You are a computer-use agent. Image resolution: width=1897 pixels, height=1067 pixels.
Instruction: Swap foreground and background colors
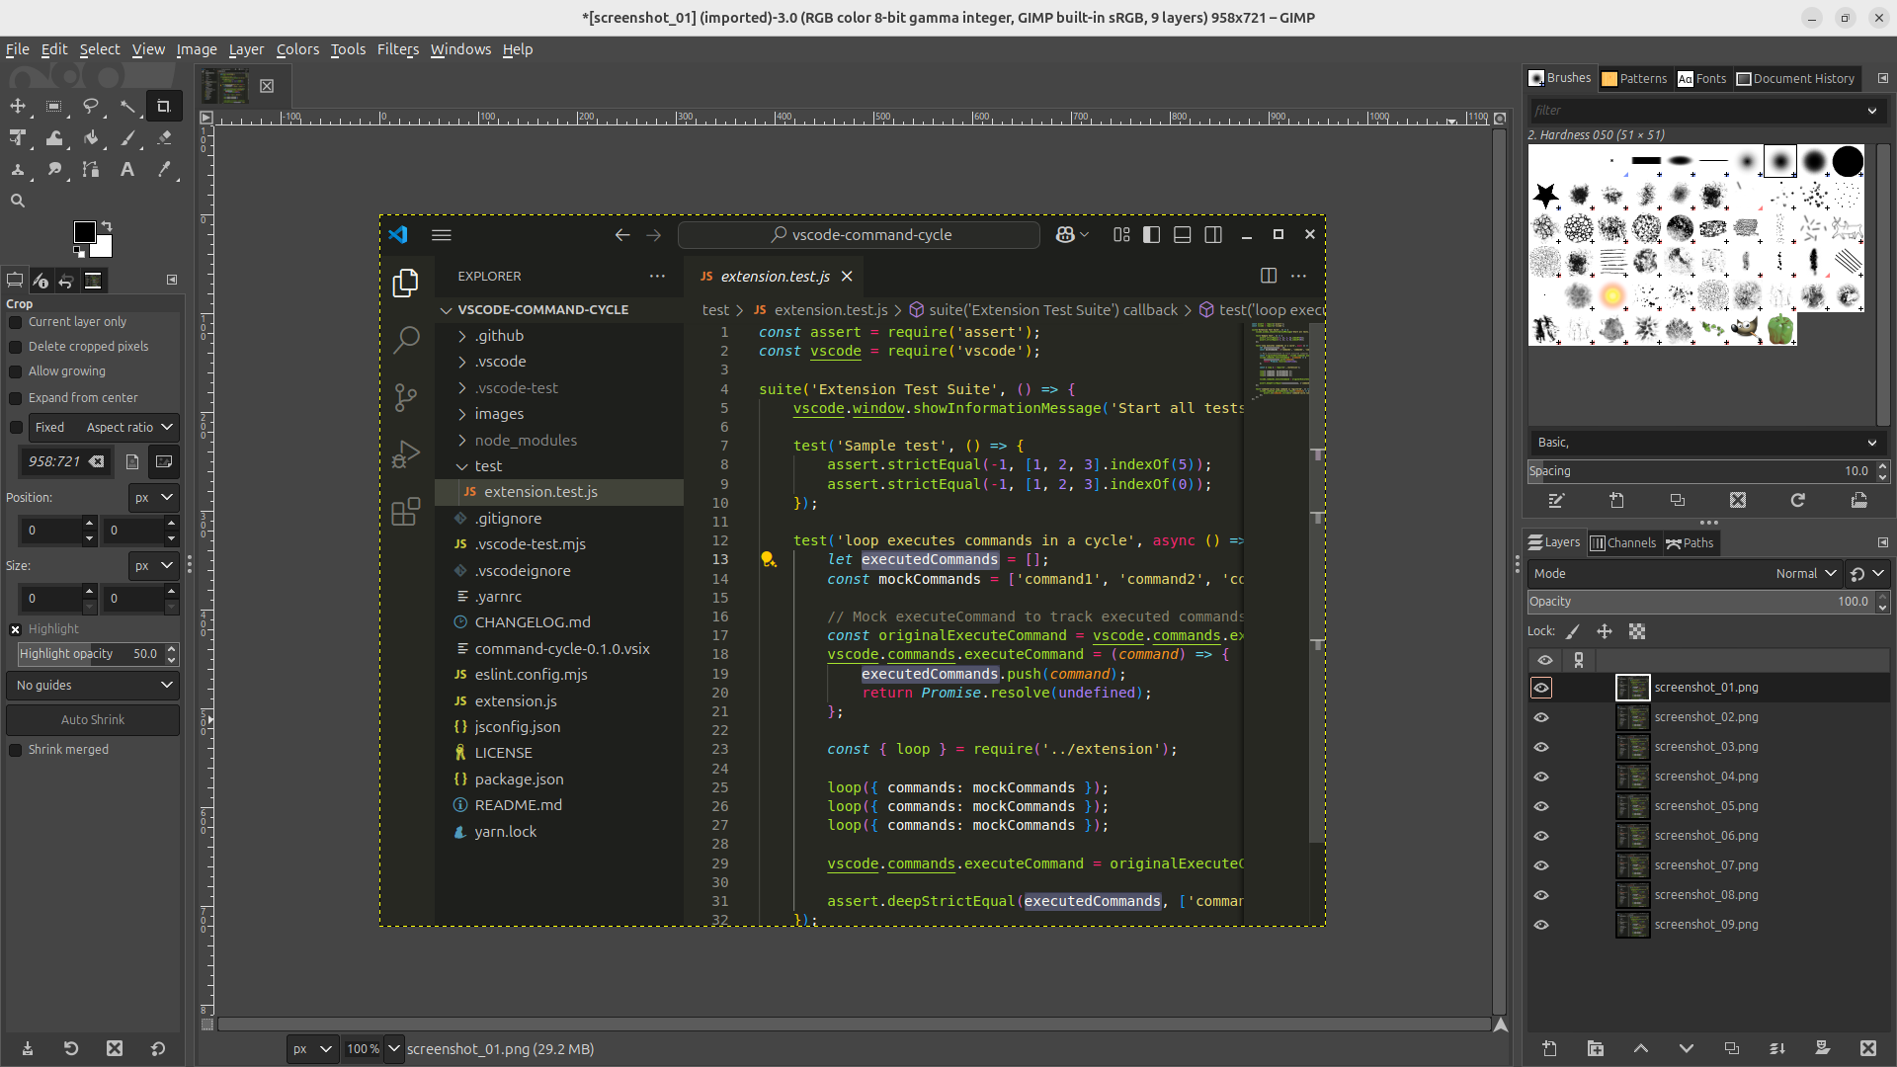tap(107, 225)
